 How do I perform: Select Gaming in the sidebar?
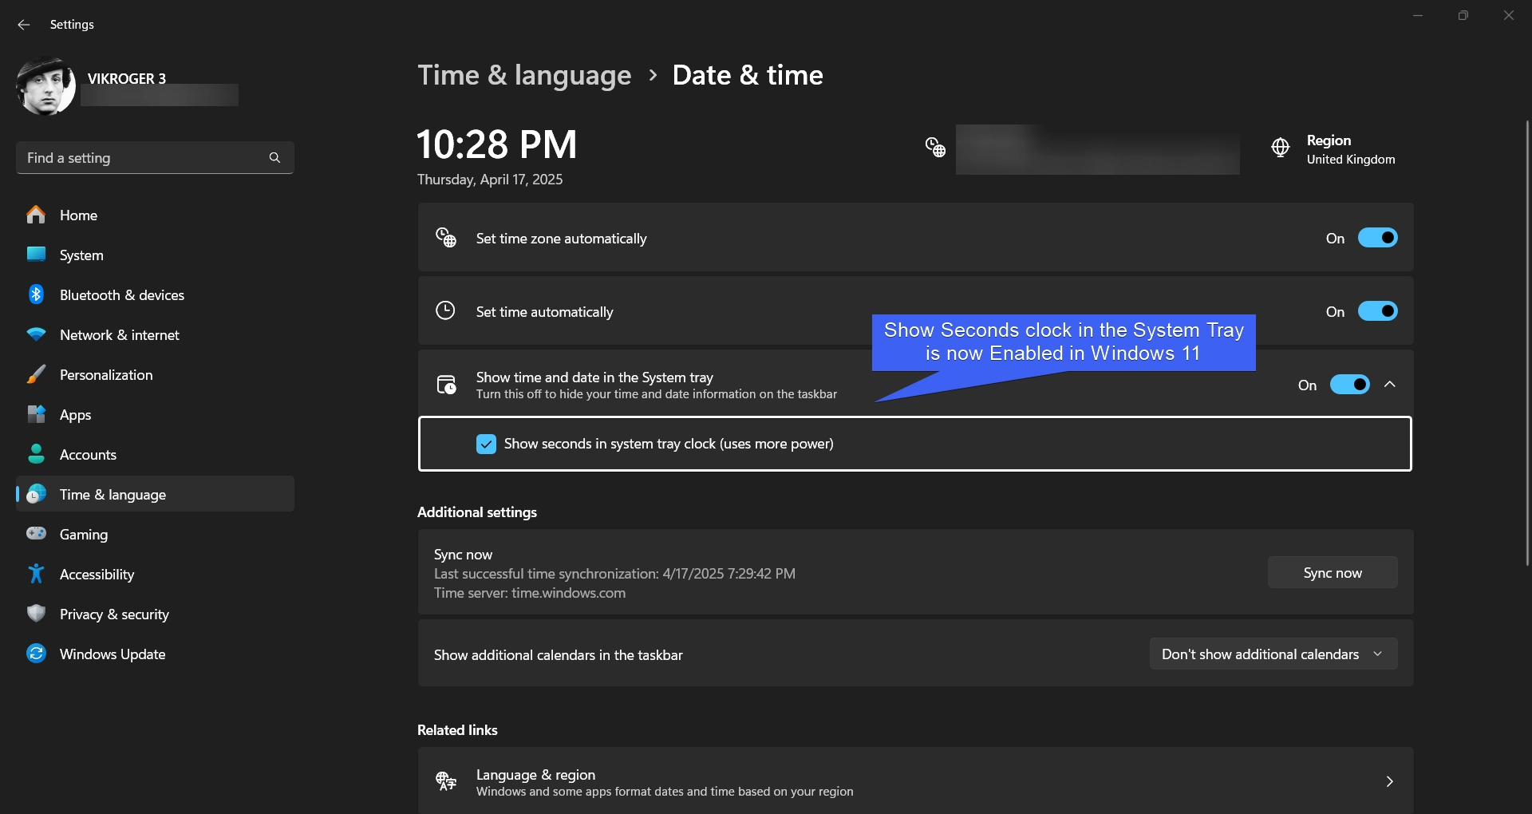(83, 535)
